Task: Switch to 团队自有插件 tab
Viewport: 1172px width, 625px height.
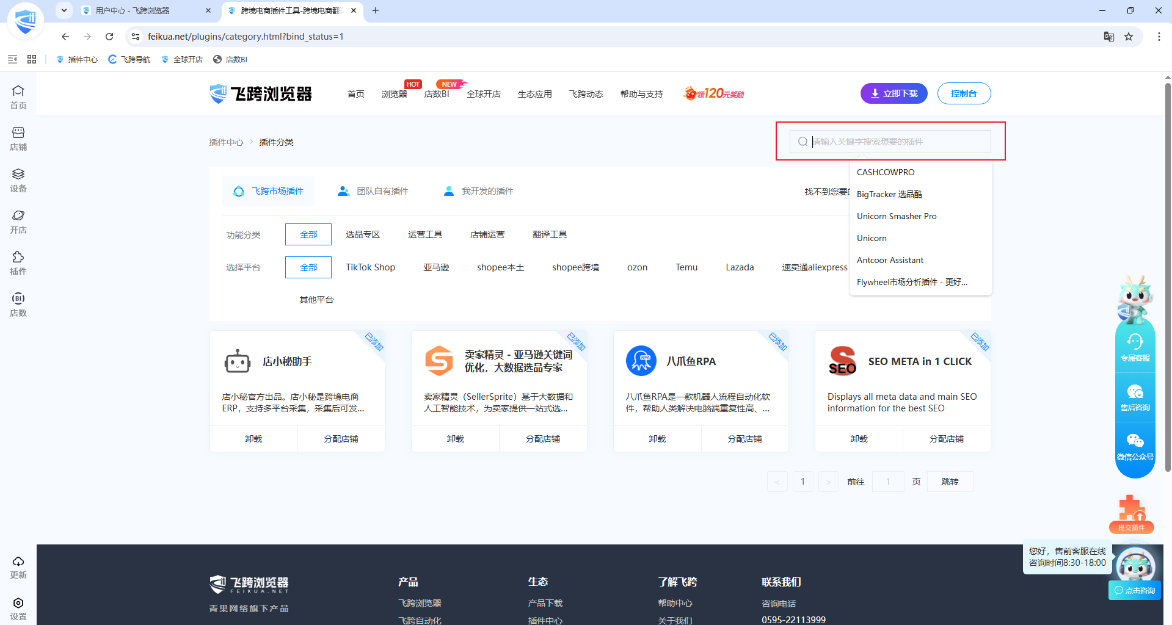Action: click(x=373, y=191)
